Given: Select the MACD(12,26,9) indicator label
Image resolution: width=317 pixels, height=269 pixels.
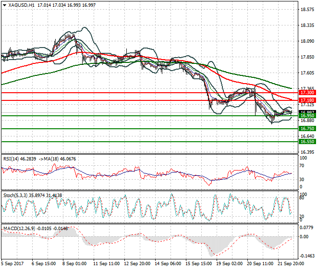Looking at the screenshot, I should pos(19,229).
